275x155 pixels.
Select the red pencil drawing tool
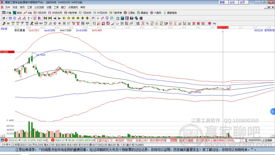[x=4, y=24]
